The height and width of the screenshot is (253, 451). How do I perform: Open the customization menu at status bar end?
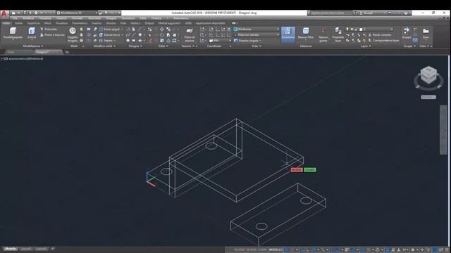[447, 250]
